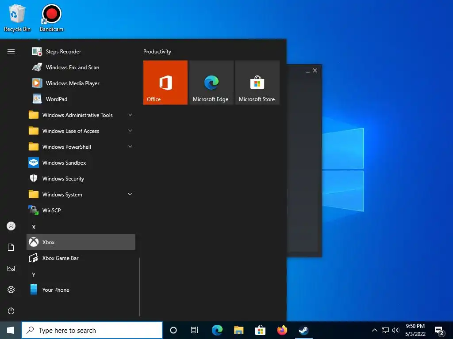Minimize the background Steam window
453x339 pixels.
[308, 71]
